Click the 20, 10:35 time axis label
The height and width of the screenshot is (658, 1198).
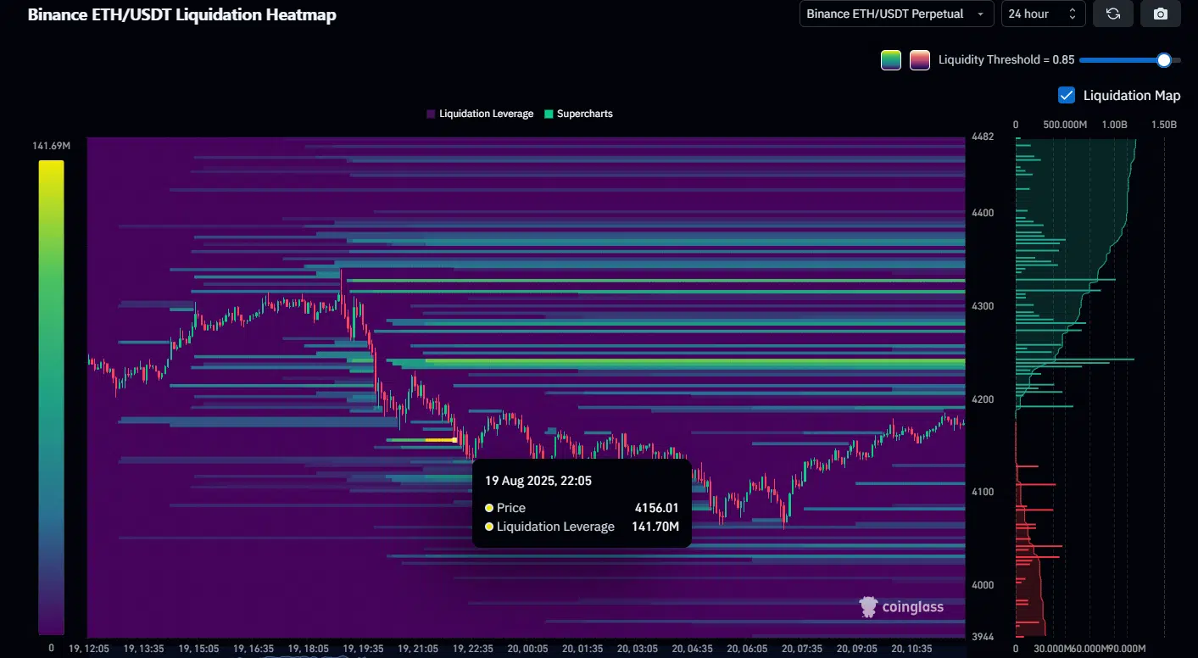tap(911, 649)
